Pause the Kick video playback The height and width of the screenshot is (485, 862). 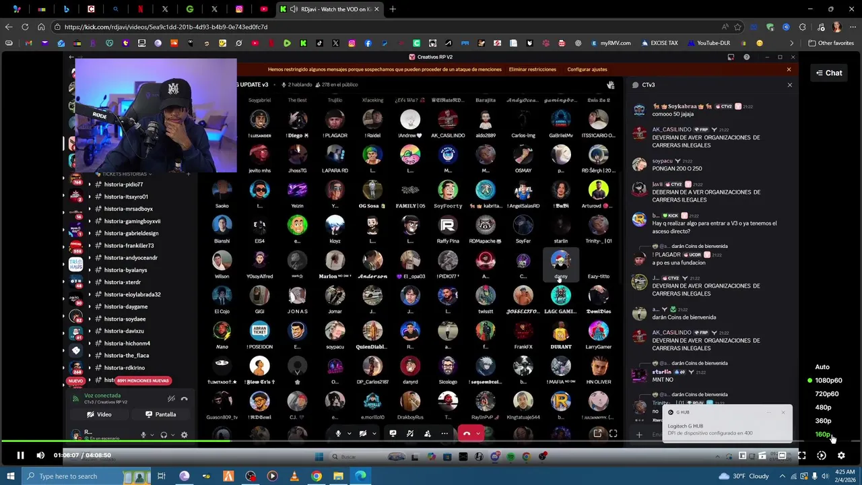(20, 455)
